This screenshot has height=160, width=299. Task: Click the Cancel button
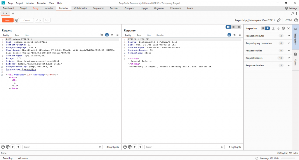pyautogui.click(x=27, y=20)
